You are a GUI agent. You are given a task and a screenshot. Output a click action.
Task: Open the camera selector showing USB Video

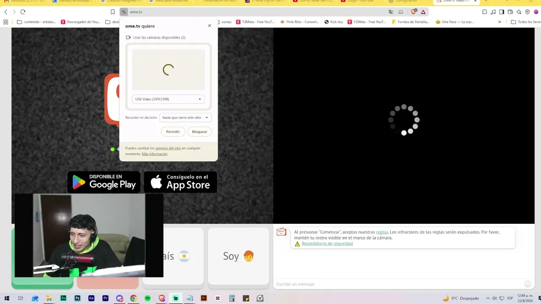[x=168, y=99]
